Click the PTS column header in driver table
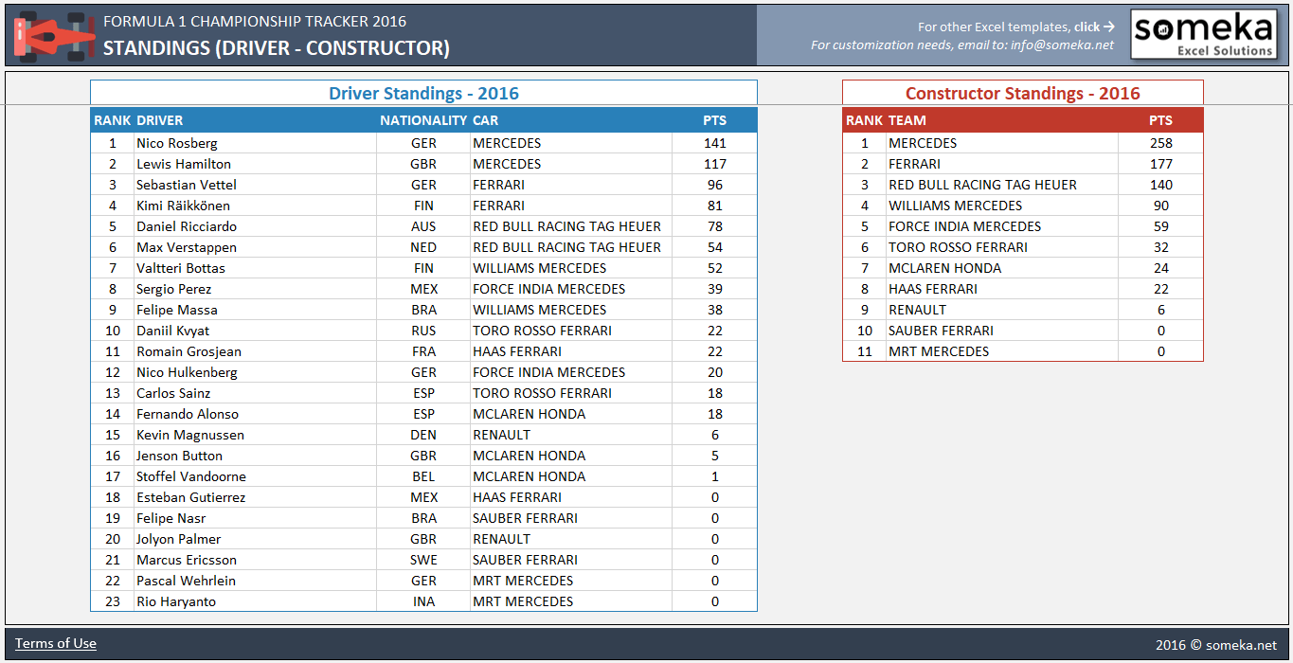Image resolution: width=1293 pixels, height=663 pixels. coord(715,120)
